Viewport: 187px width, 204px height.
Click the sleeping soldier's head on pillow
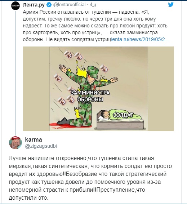click(x=104, y=114)
